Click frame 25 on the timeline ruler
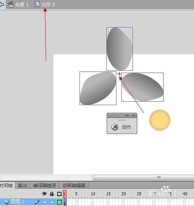The image size is (194, 206). 139,194
